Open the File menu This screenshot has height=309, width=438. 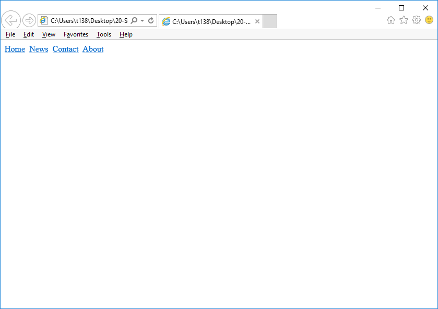pyautogui.click(x=10, y=34)
